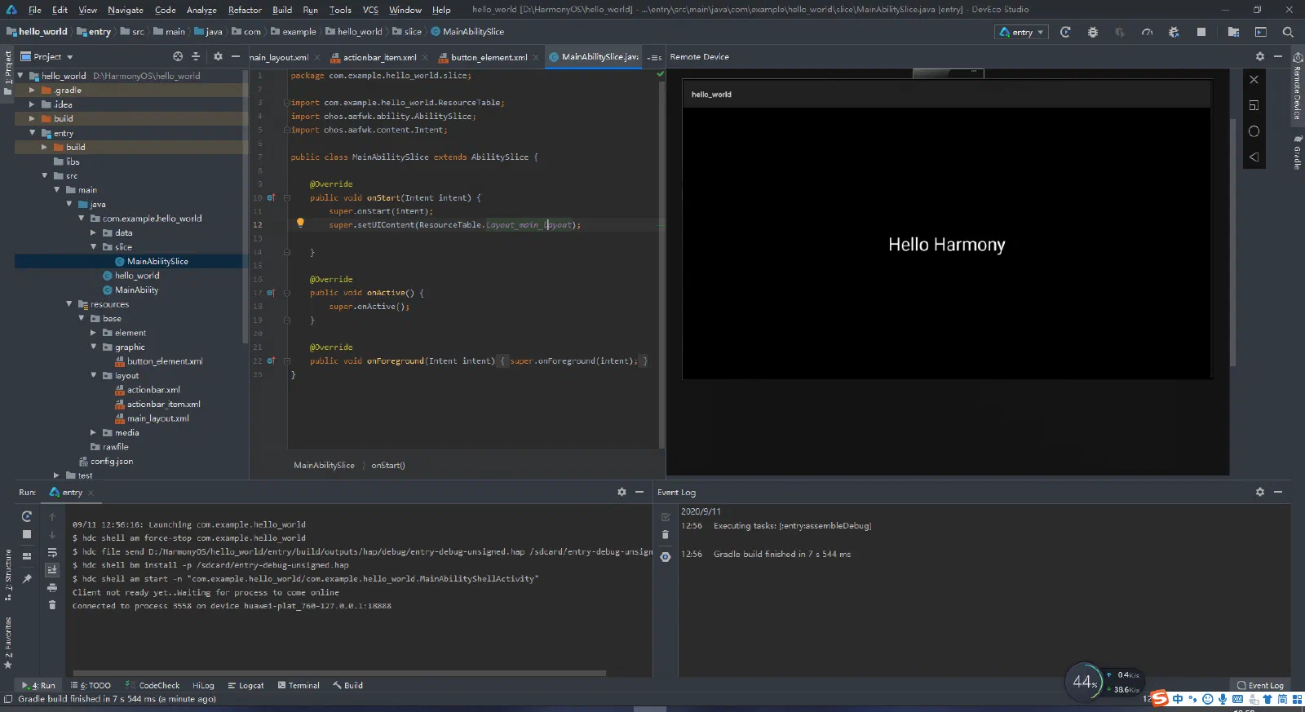1305x712 pixels.
Task: Tap the remote device Back triangle button
Action: pos(1254,157)
